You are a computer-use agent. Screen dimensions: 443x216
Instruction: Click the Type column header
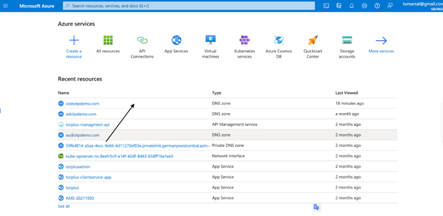216,93
